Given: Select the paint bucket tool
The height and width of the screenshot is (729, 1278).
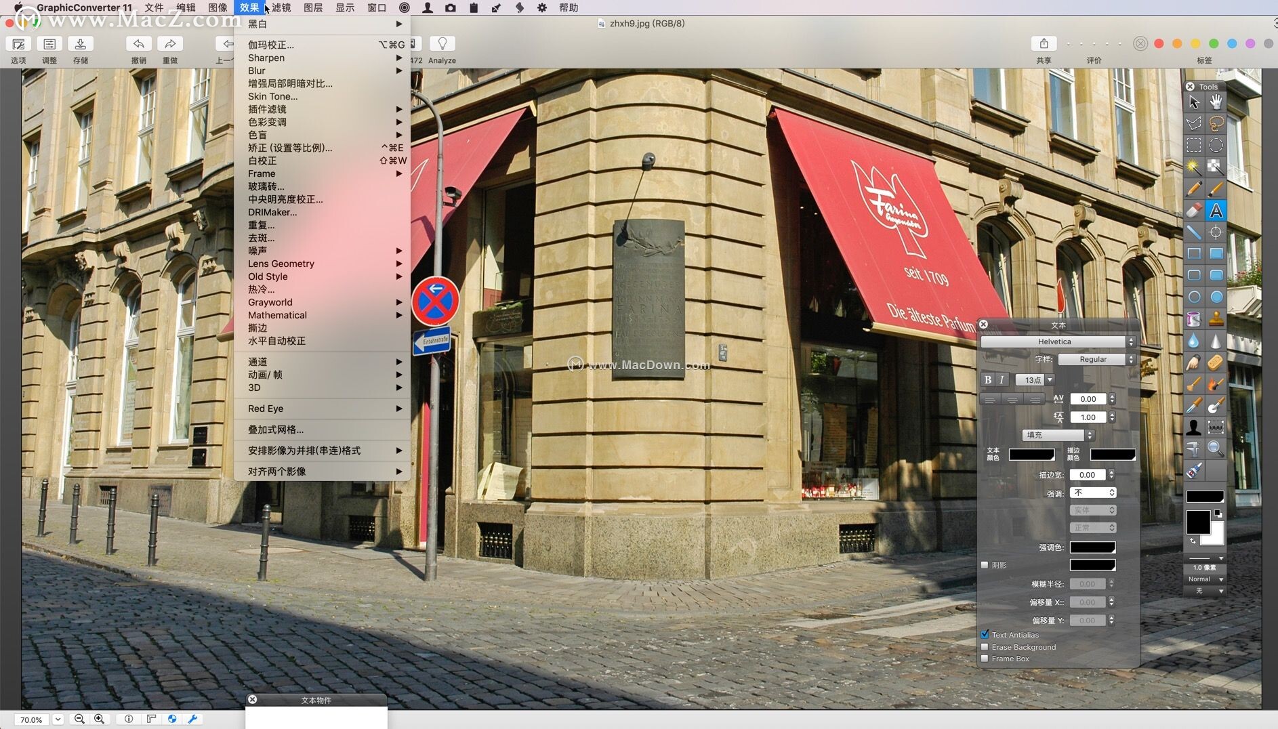Looking at the screenshot, I should [x=1194, y=318].
